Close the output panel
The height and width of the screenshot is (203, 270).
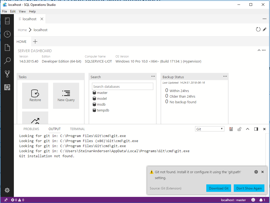(x=264, y=129)
